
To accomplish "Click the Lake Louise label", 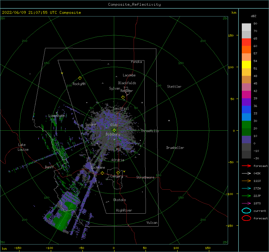I will 23,147.
